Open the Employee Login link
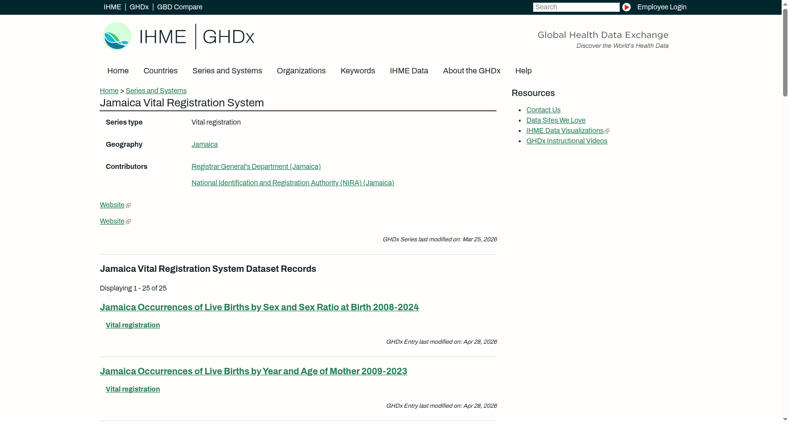This screenshot has height=424, width=789. pos(662,7)
